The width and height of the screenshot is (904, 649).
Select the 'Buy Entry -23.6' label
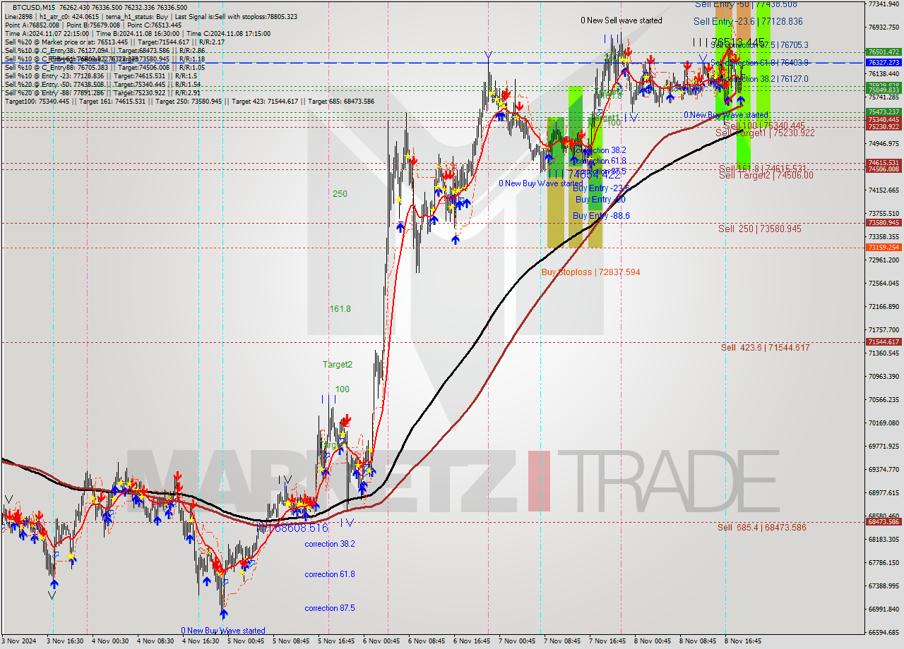coord(601,188)
